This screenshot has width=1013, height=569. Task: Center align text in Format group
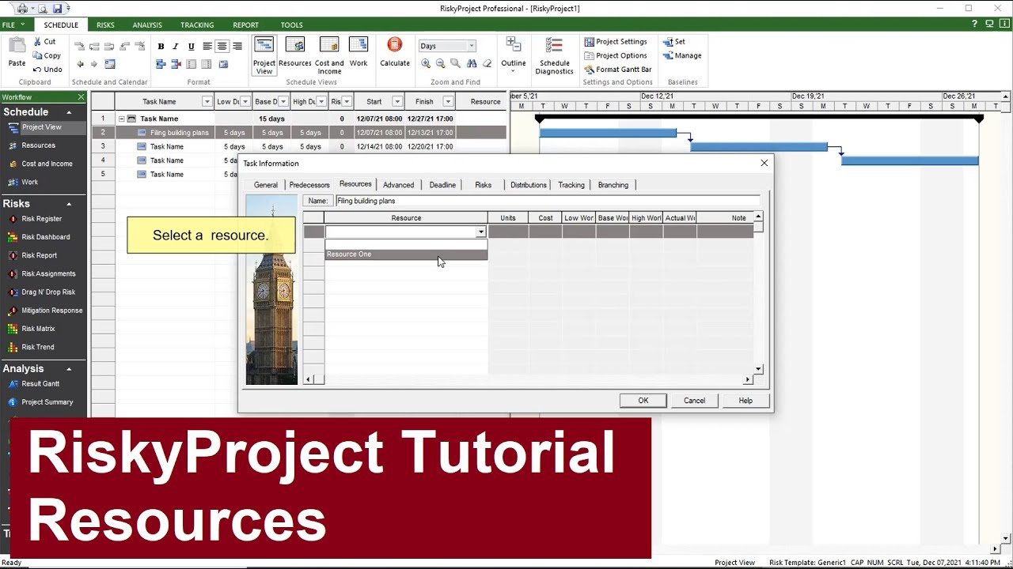[x=222, y=47]
